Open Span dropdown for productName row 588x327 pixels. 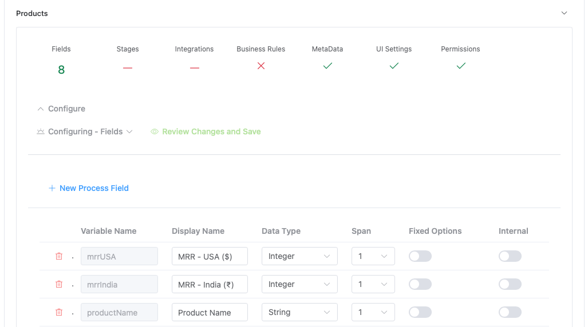[x=373, y=312]
